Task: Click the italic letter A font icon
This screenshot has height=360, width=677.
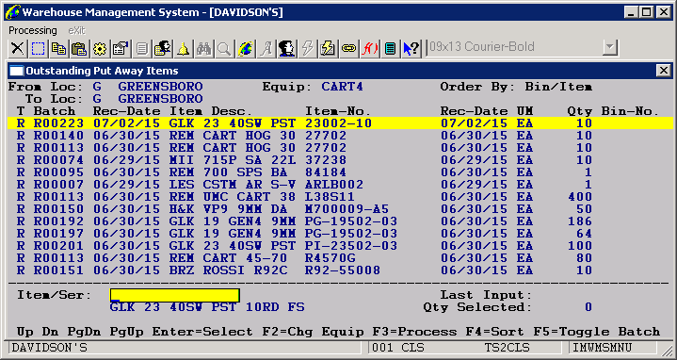Action: [266, 48]
